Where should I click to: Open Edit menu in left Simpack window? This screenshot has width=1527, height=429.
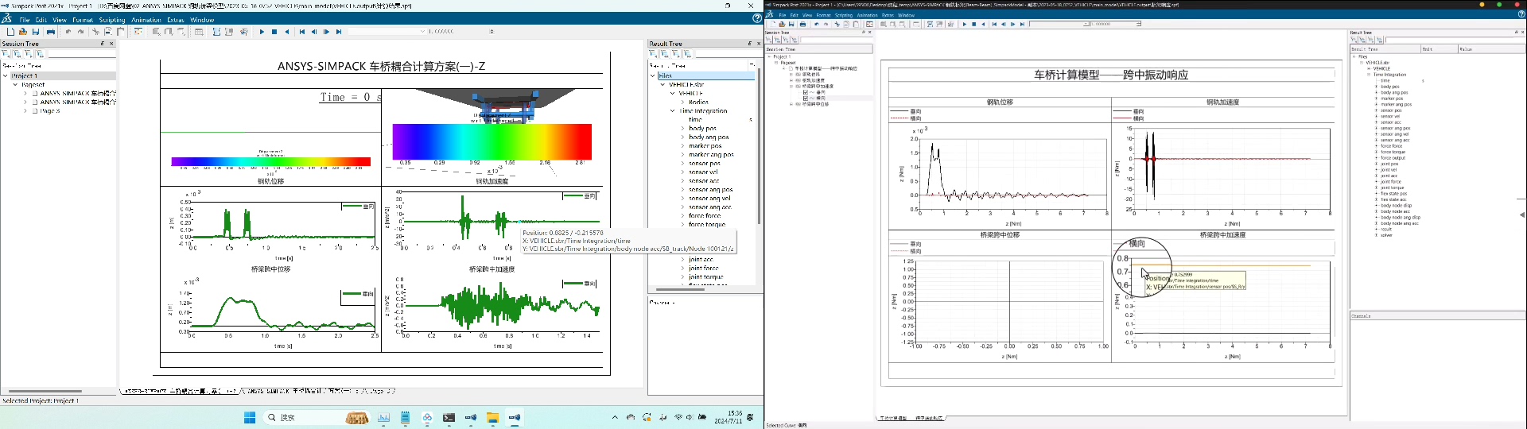pyautogui.click(x=41, y=20)
